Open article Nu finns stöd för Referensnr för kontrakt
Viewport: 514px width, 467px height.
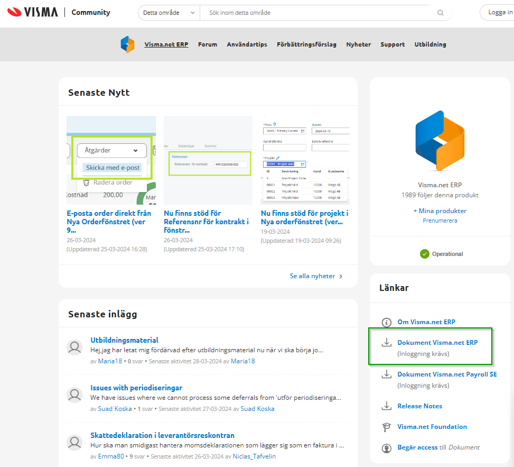coord(206,222)
